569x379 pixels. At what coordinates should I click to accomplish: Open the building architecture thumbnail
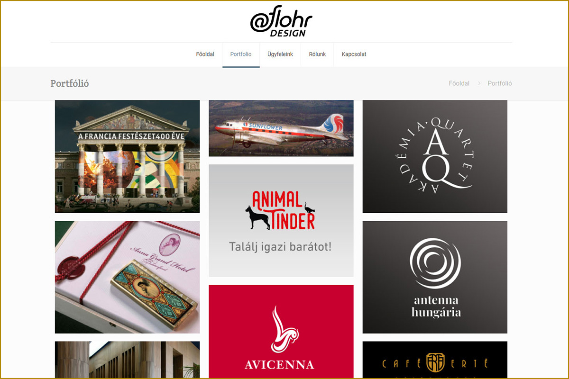[127, 360]
